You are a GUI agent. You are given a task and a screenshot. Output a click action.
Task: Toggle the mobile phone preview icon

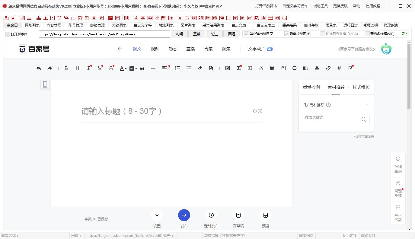click(45, 84)
